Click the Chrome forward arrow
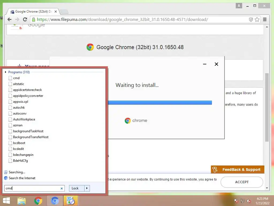This screenshot has height=206, width=274. (x=17, y=19)
